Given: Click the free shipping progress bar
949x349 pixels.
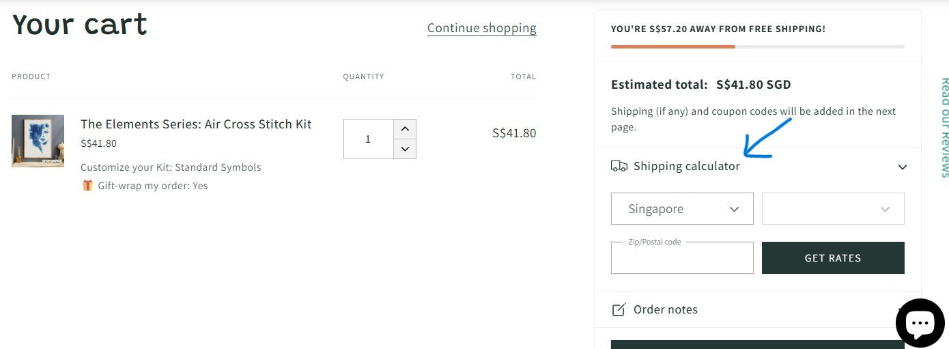Looking at the screenshot, I should (x=757, y=46).
